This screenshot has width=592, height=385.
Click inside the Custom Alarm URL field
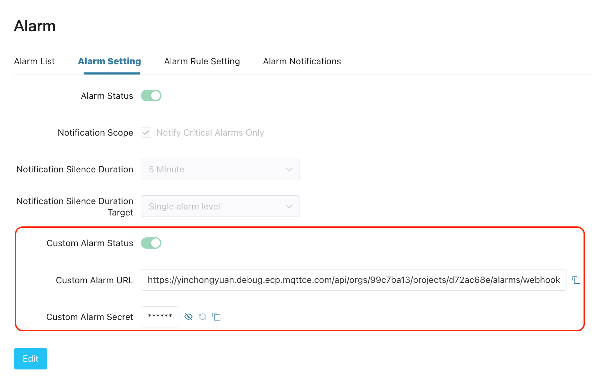point(353,280)
